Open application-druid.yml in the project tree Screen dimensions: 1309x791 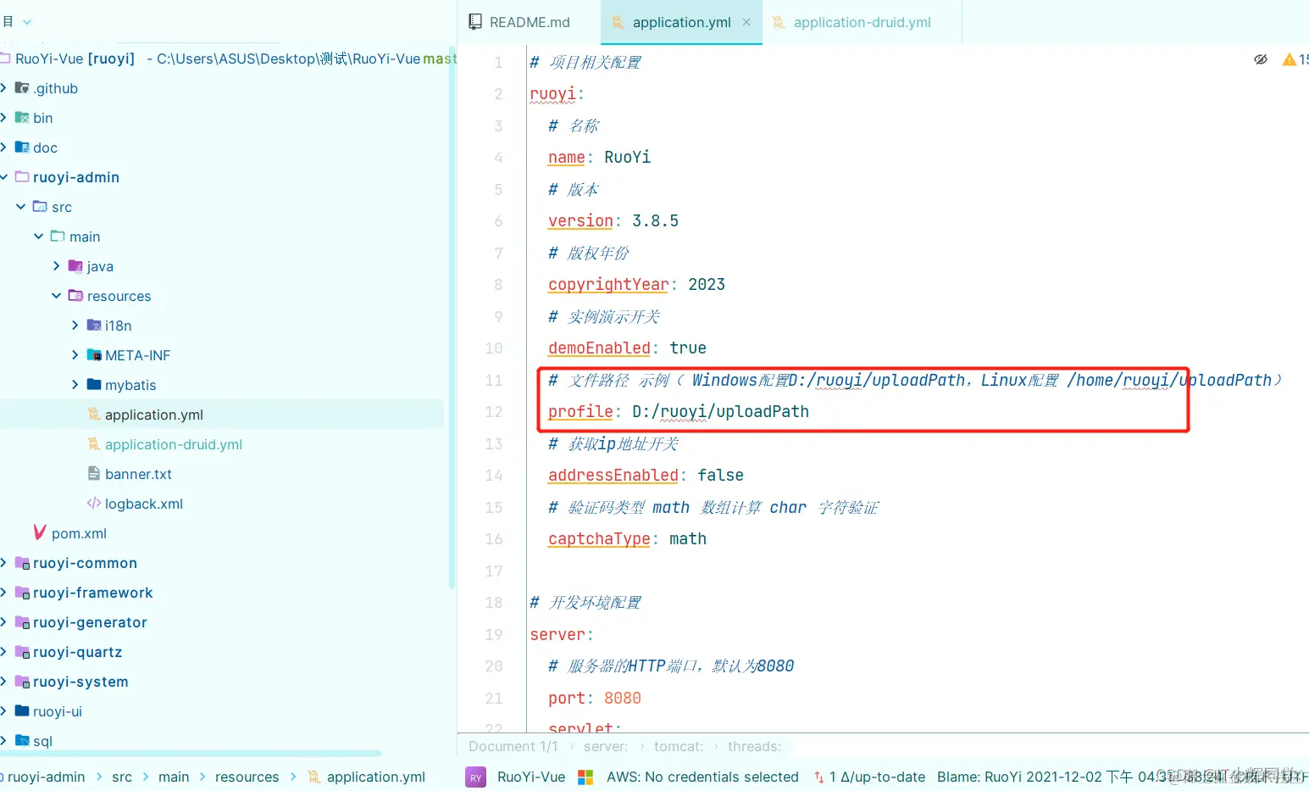(x=174, y=444)
